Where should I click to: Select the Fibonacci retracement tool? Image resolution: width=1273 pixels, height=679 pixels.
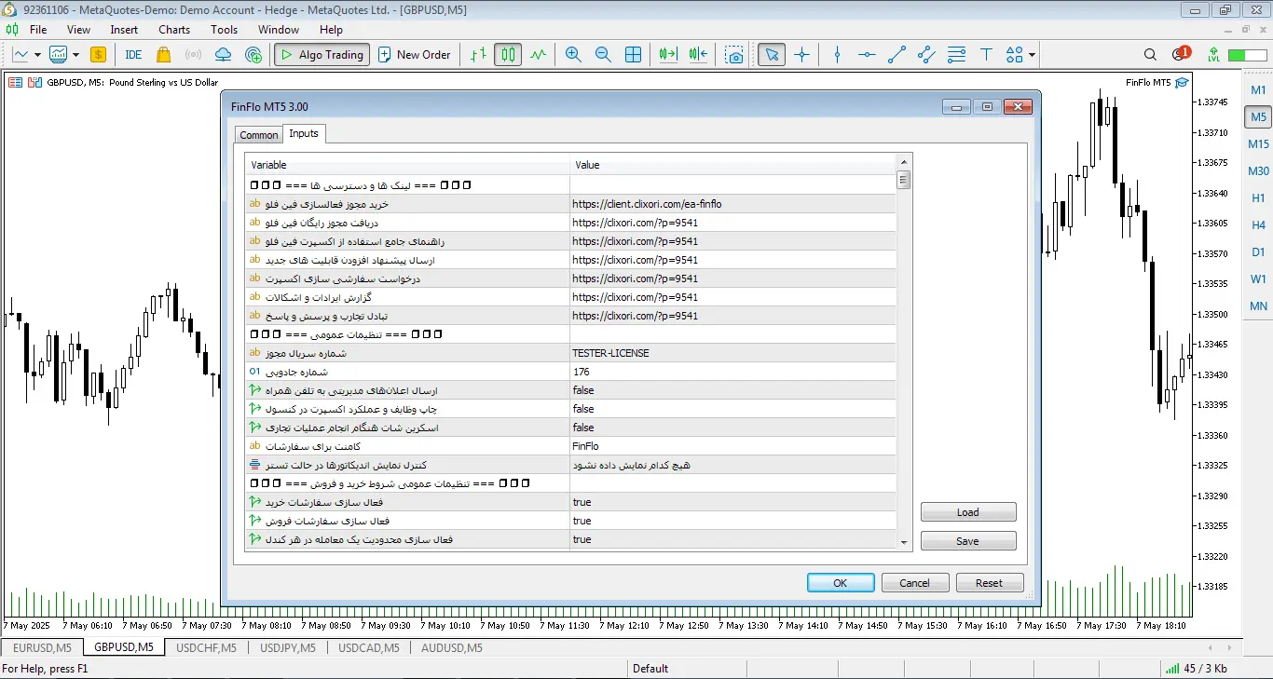[x=956, y=55]
